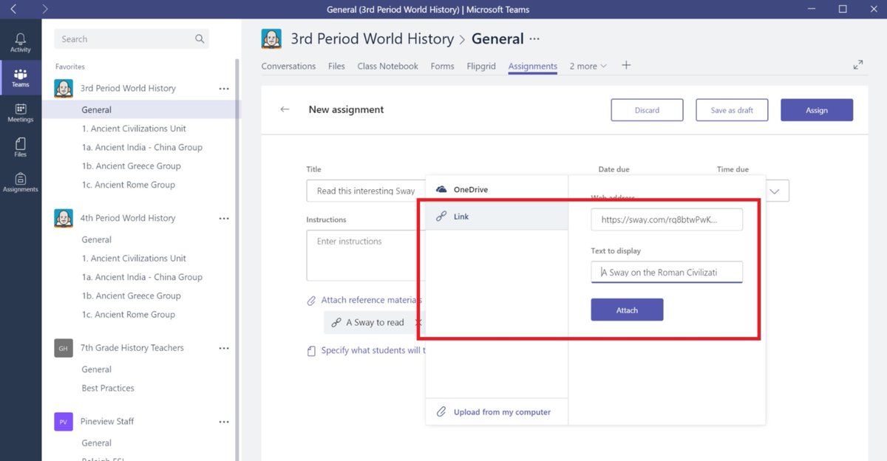887x461 pixels.
Task: Click the 7th Grade History Teachers GH avatar
Action: (64, 348)
